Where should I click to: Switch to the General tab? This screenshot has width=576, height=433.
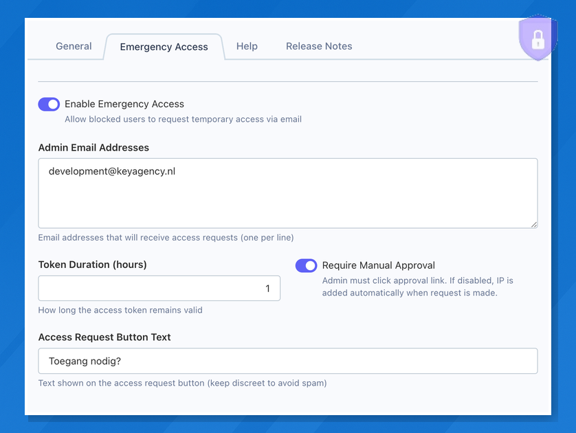(x=74, y=46)
